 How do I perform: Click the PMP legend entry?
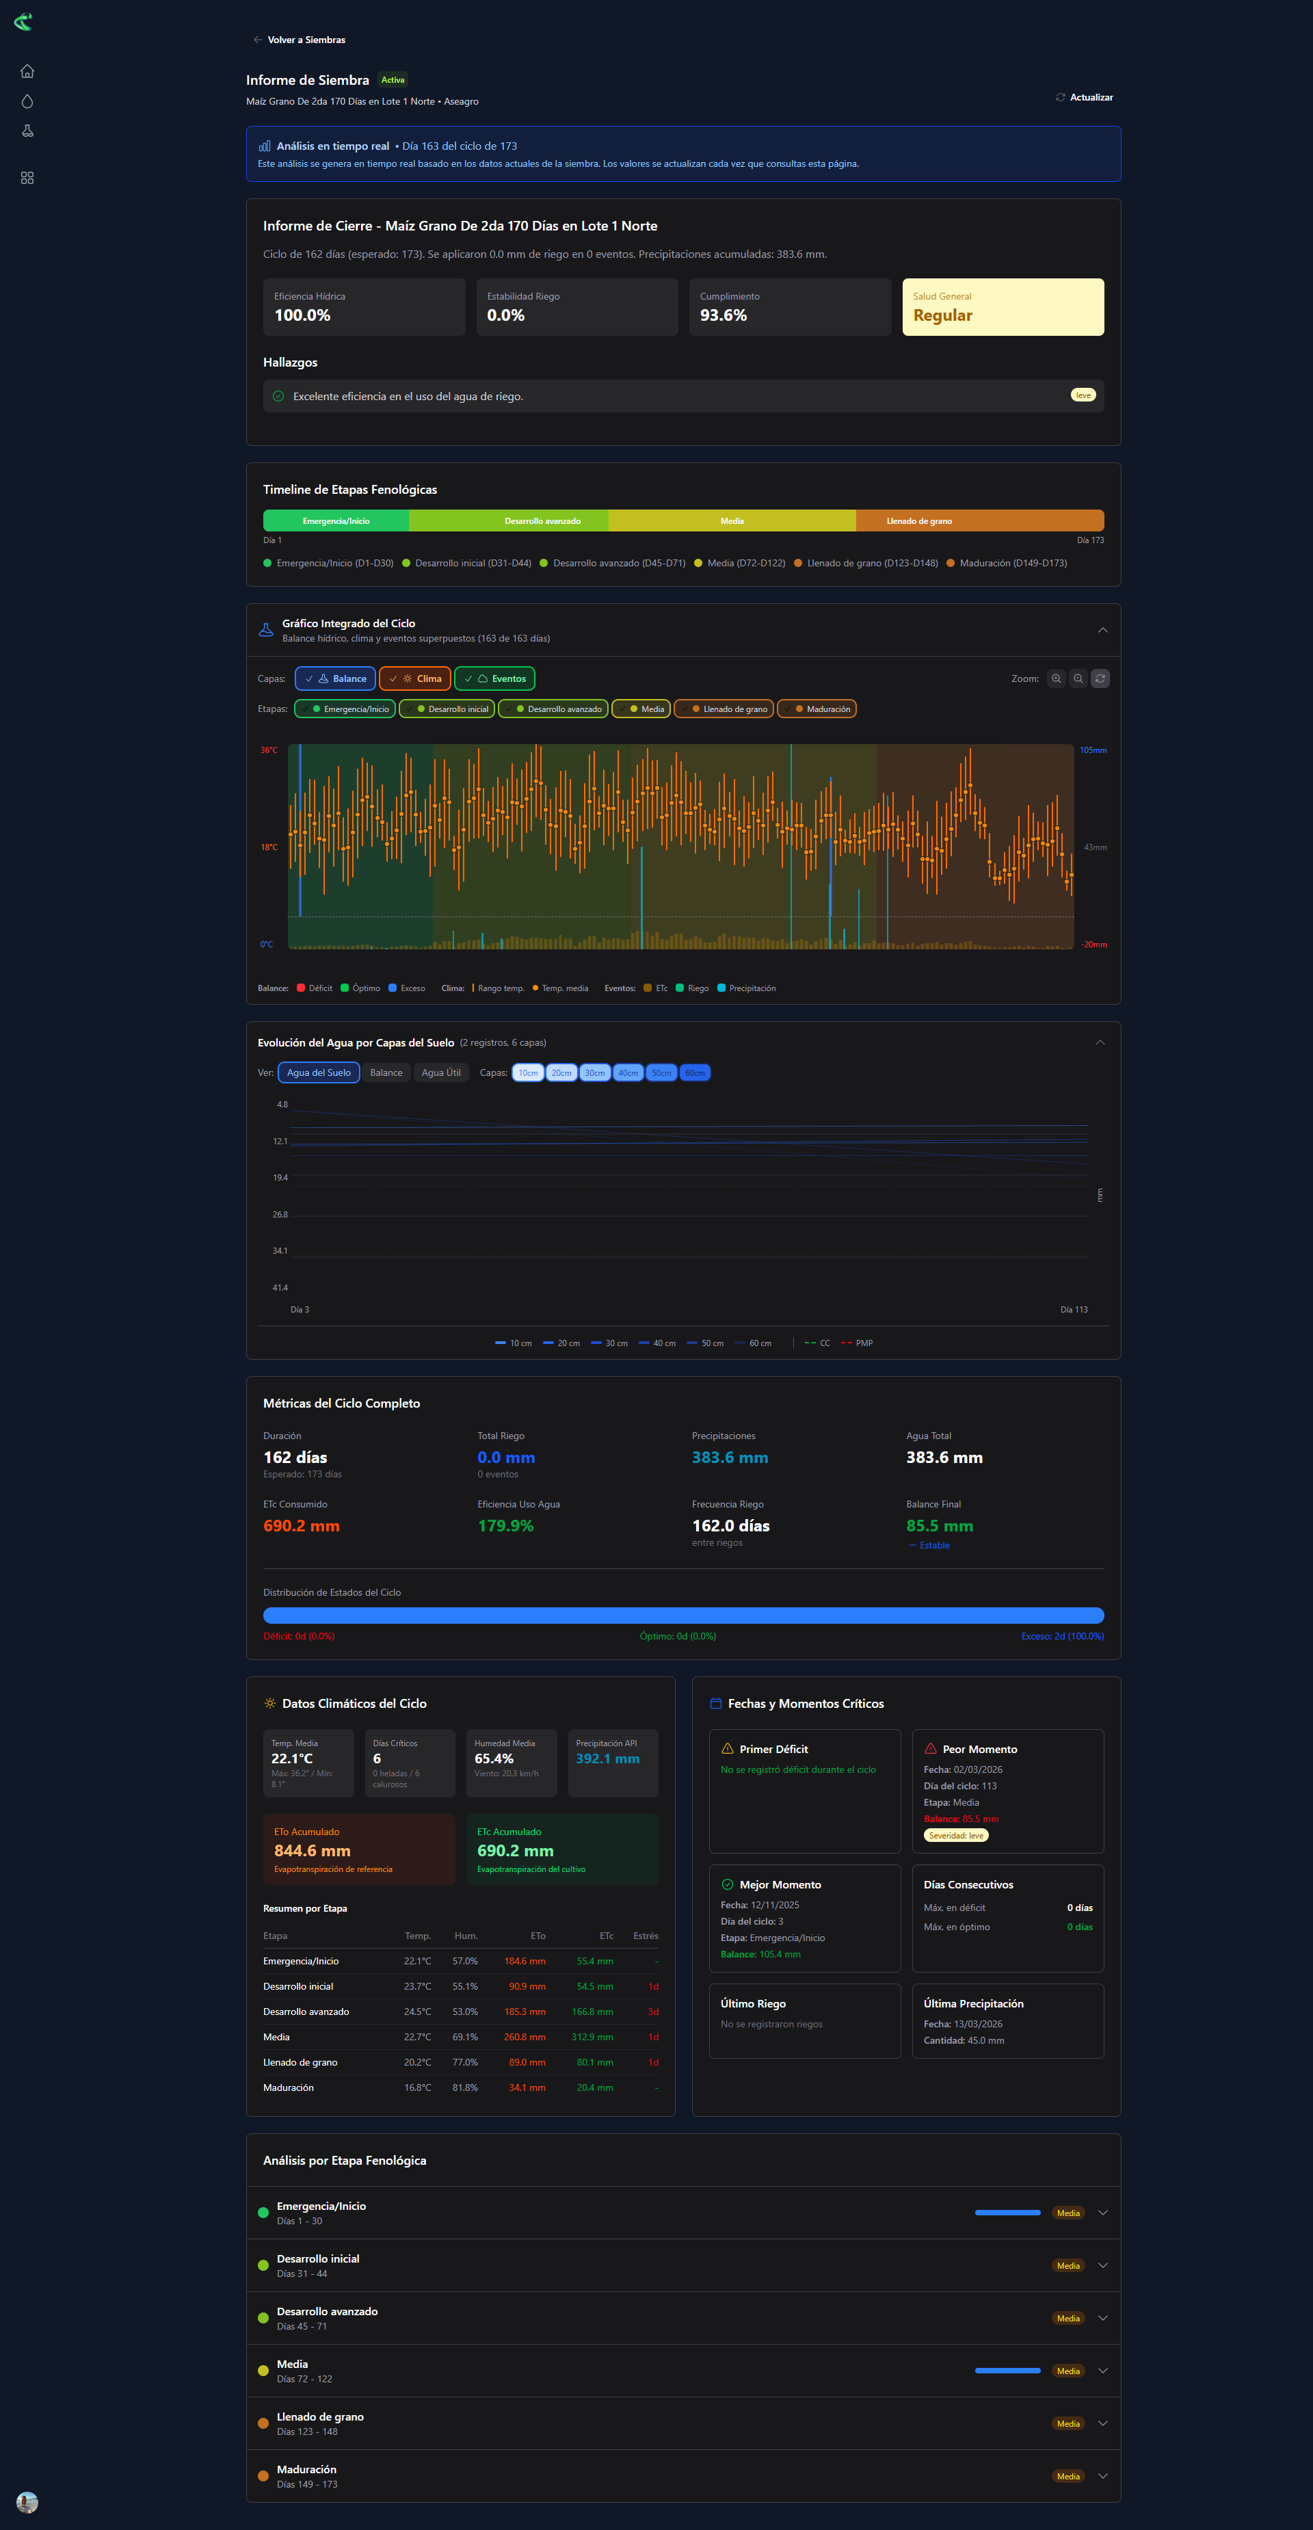click(x=858, y=1343)
